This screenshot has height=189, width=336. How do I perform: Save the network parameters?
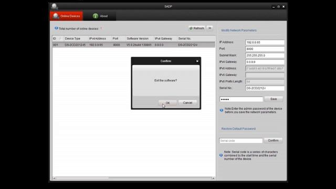(x=274, y=99)
